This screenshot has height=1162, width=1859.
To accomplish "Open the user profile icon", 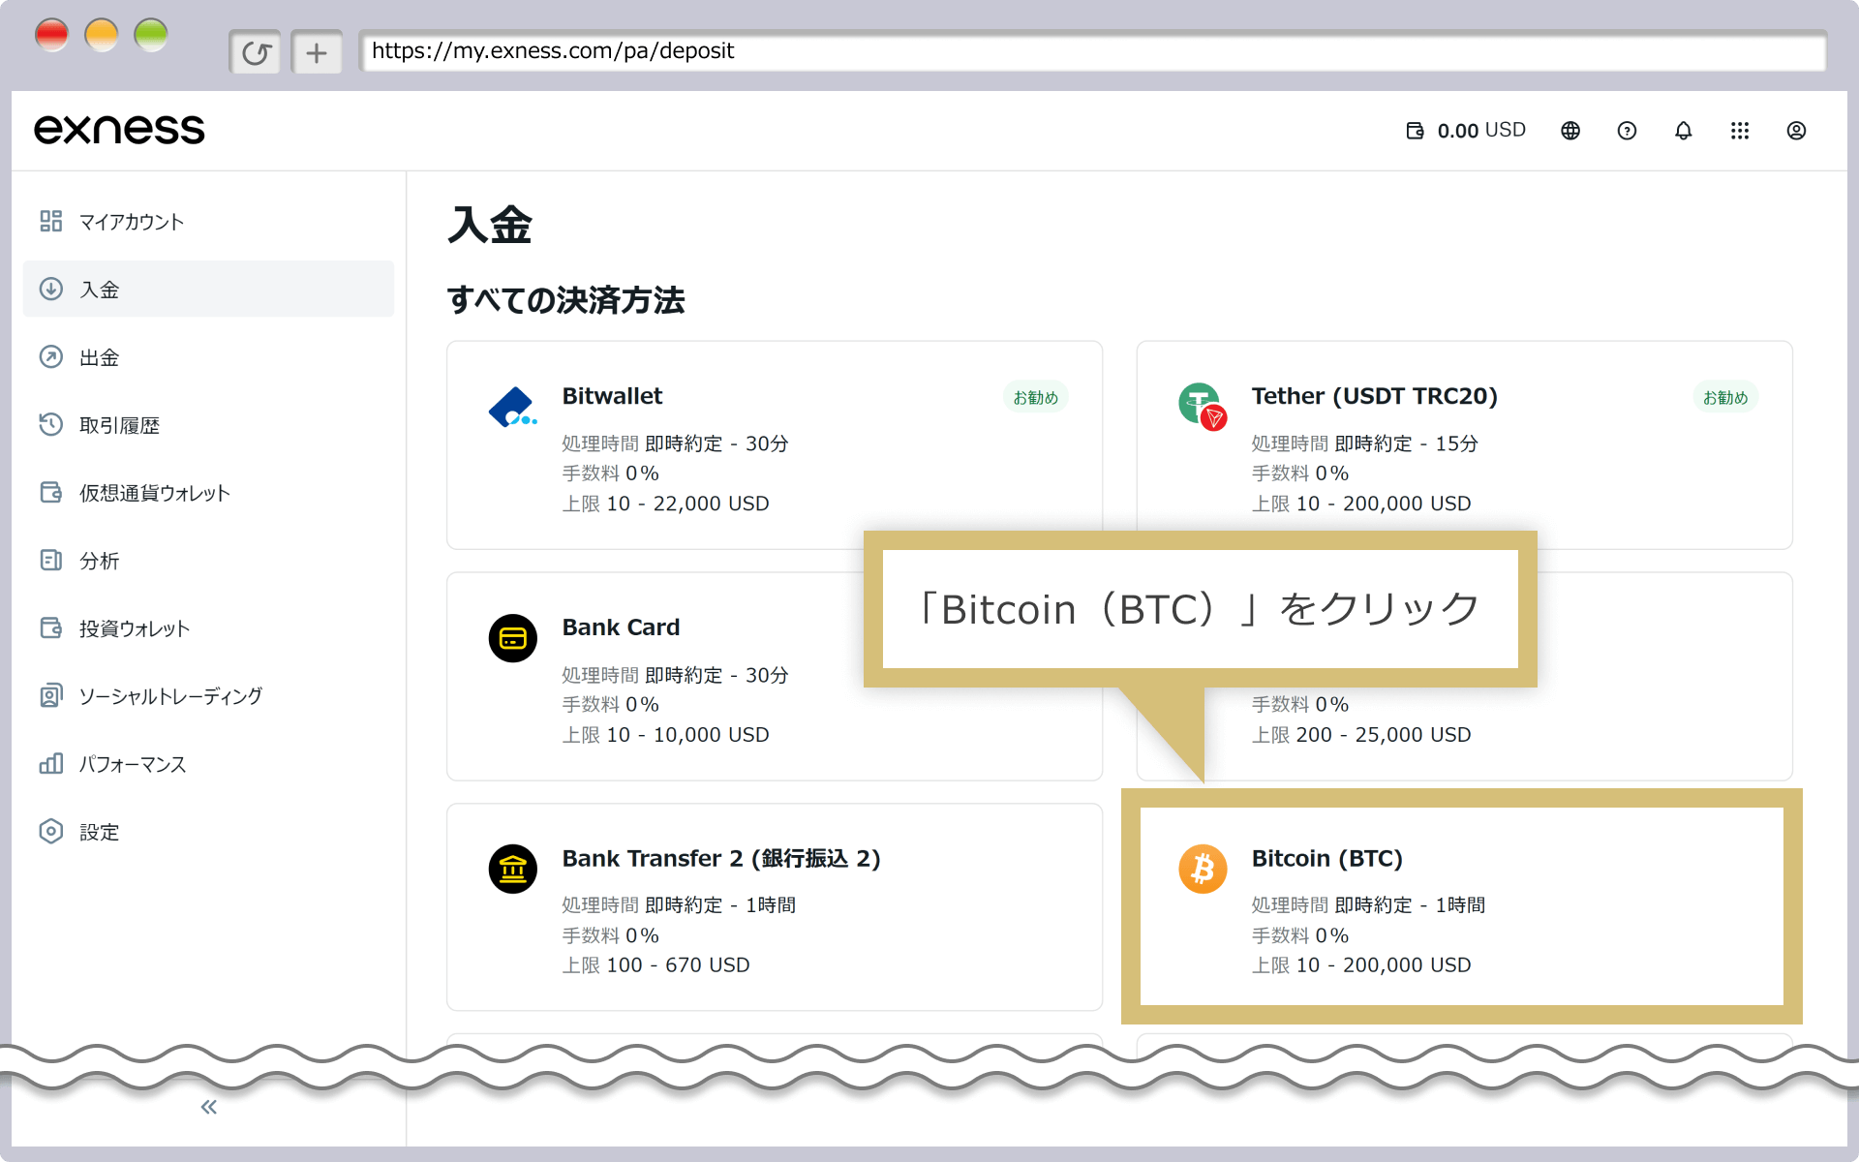I will 1796,131.
